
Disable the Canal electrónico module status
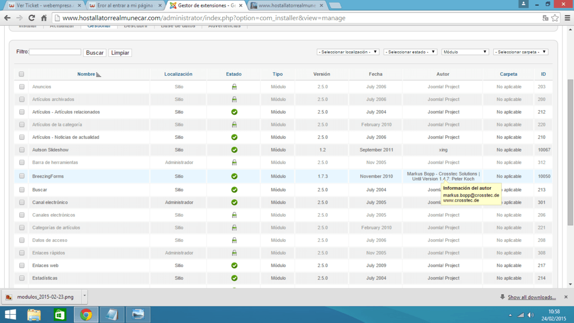click(234, 202)
